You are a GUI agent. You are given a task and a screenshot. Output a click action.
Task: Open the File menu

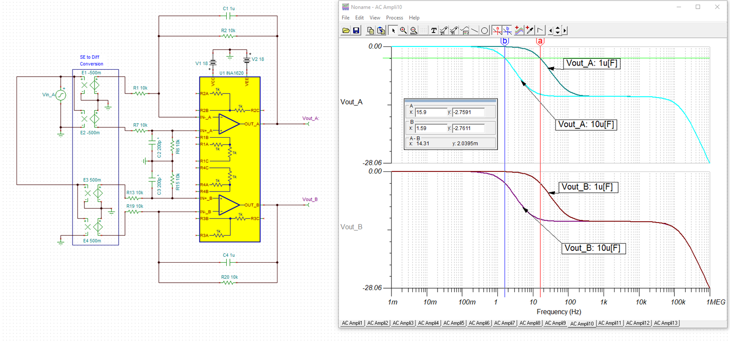[346, 18]
